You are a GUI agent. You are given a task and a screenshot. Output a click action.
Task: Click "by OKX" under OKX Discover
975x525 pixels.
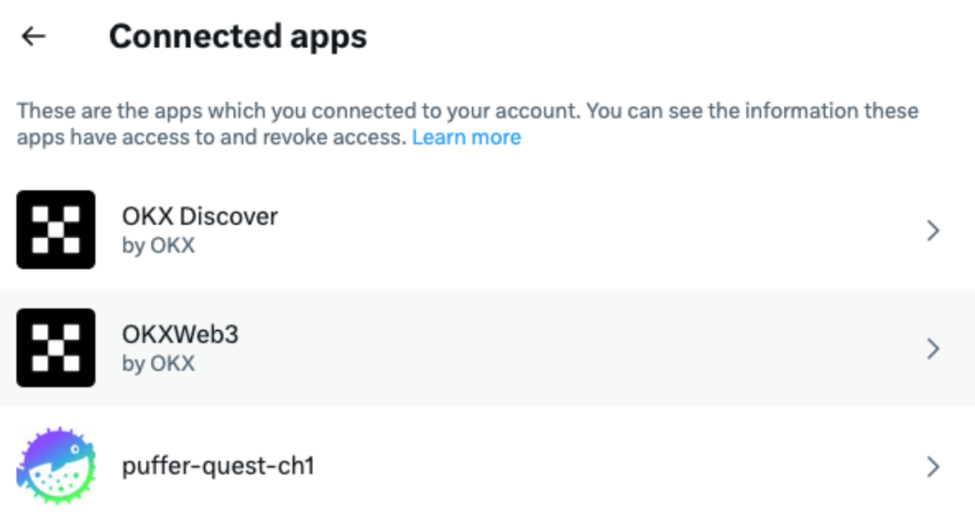click(158, 245)
